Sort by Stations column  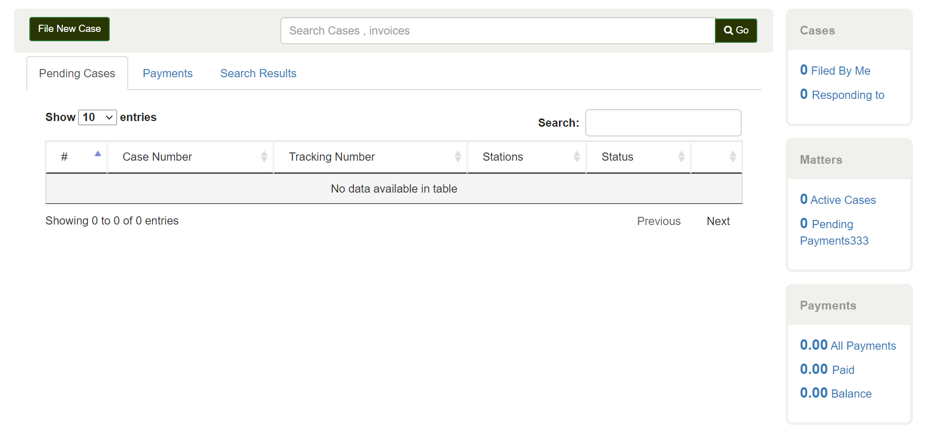(x=526, y=157)
